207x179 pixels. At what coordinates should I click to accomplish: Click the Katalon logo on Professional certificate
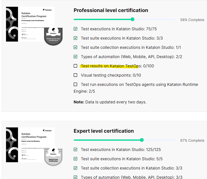(x=47, y=10)
